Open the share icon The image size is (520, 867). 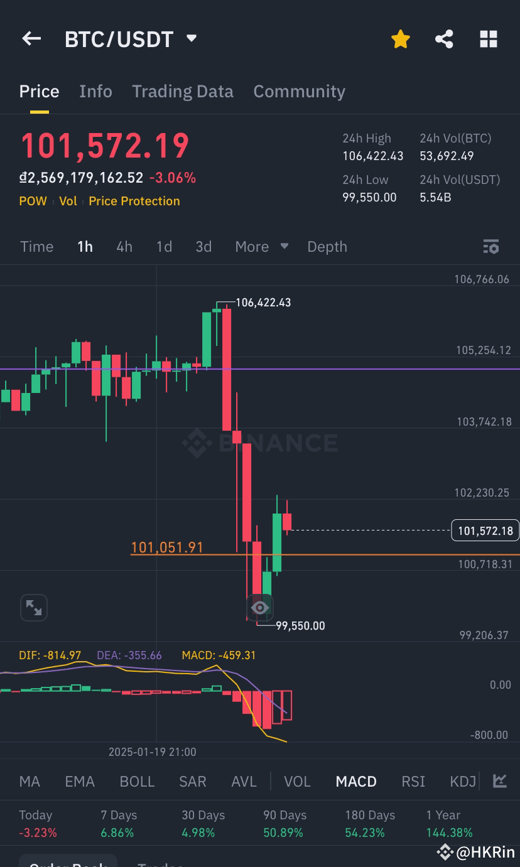(x=444, y=39)
